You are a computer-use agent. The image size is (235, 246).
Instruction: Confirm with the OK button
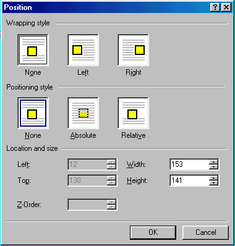pos(153,232)
